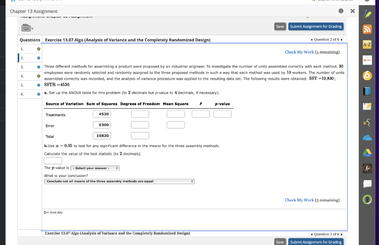Click bottom Submit Assignment for Grading button
Screen dimensions: 379x245
tap(316, 242)
